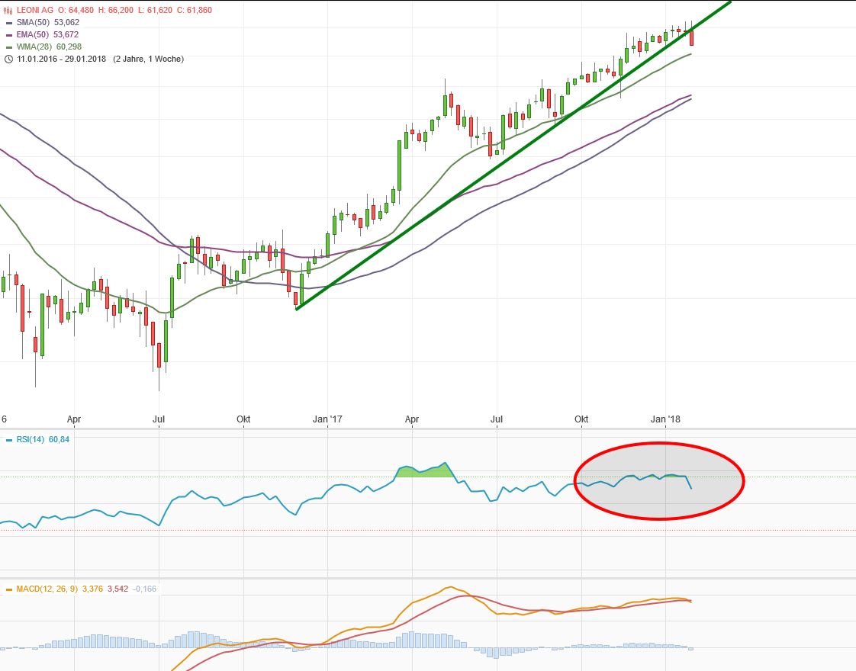The width and height of the screenshot is (856, 671).
Task: Click the Jan '18 time axis label
Action: tap(667, 419)
